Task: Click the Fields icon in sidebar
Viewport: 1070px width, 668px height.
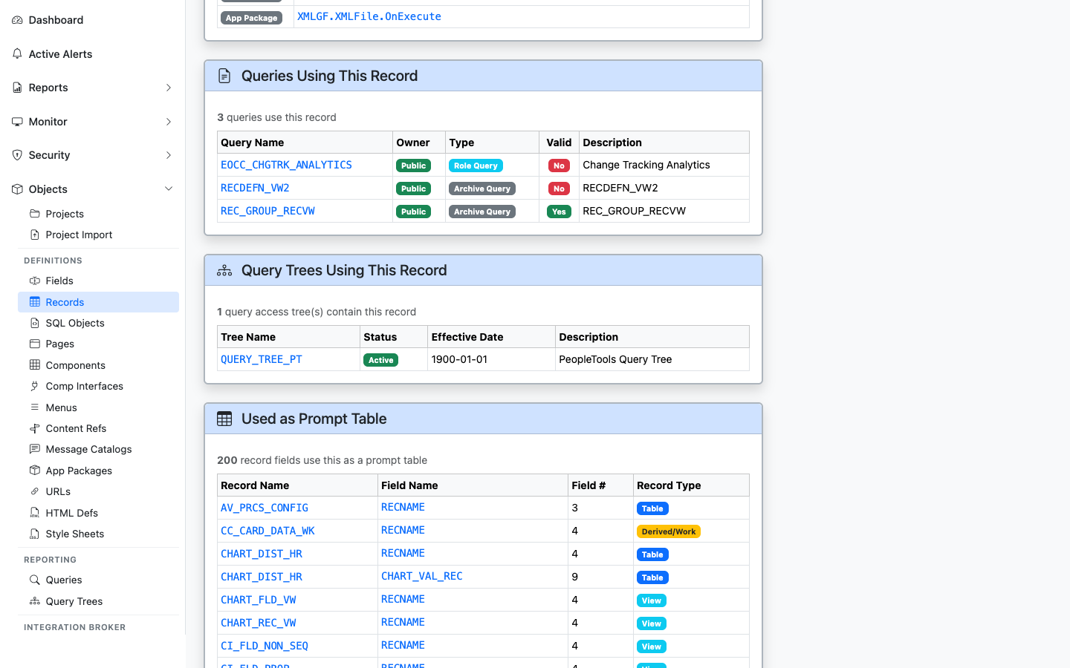Action: click(34, 281)
